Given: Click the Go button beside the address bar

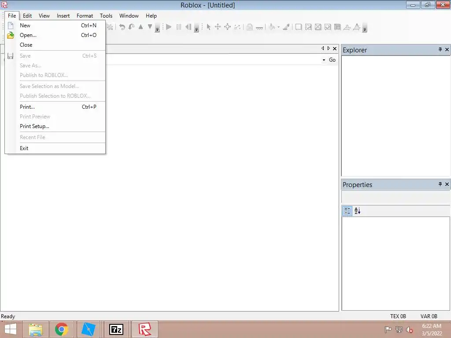Looking at the screenshot, I should coord(332,60).
